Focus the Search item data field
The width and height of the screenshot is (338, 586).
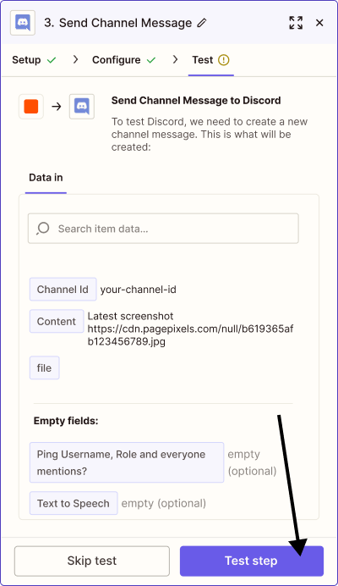coord(163,229)
